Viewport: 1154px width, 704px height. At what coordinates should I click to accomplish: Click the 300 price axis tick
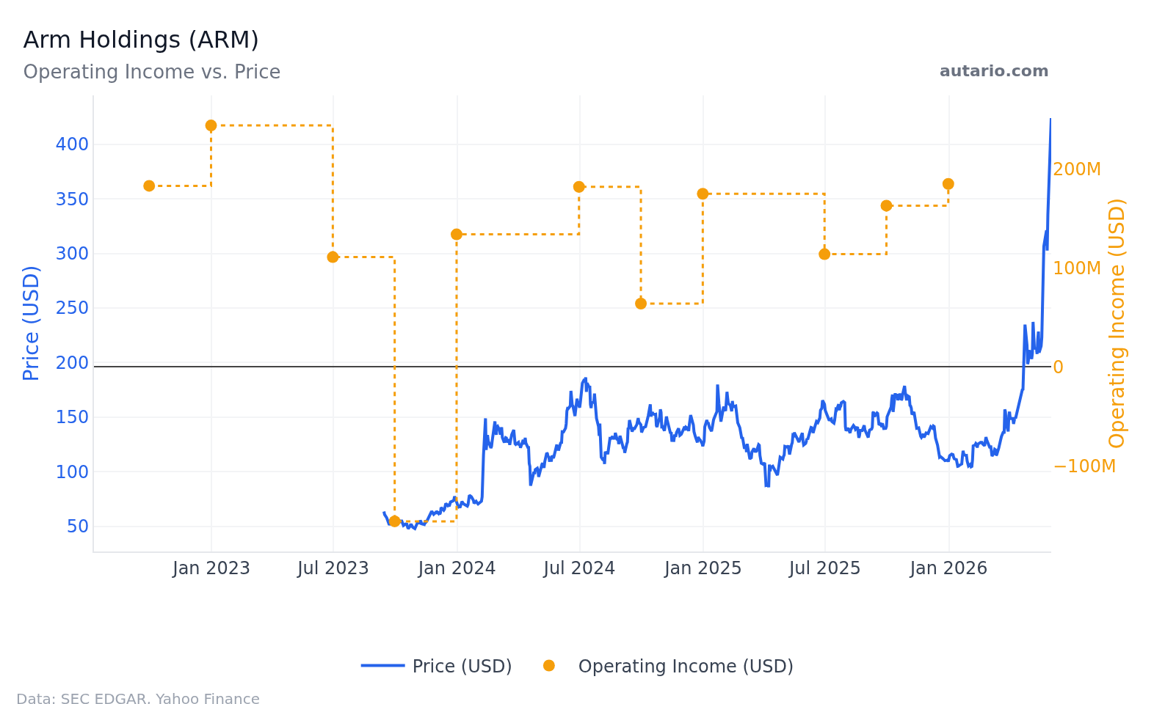coord(72,254)
